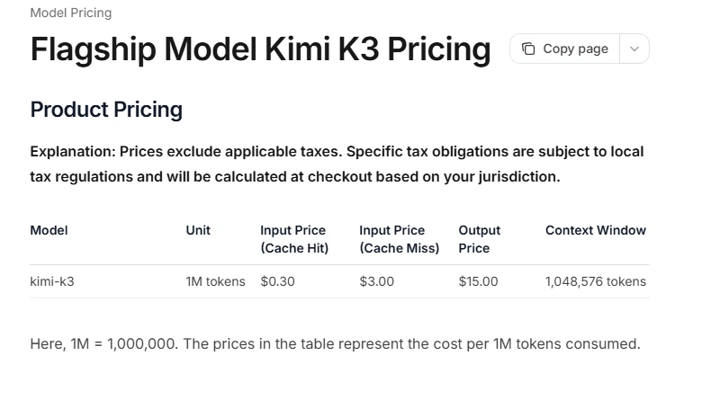Click the Copy page button

(564, 49)
